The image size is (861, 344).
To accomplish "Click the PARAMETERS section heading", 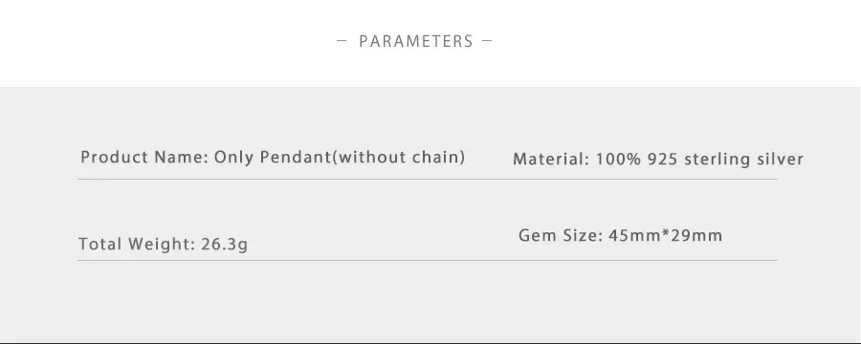I will click(x=416, y=41).
